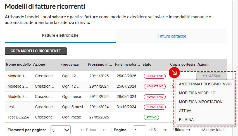Screen dimensions: 238x136
Task: Sort by Stato column header
Action: pyautogui.click(x=147, y=64)
